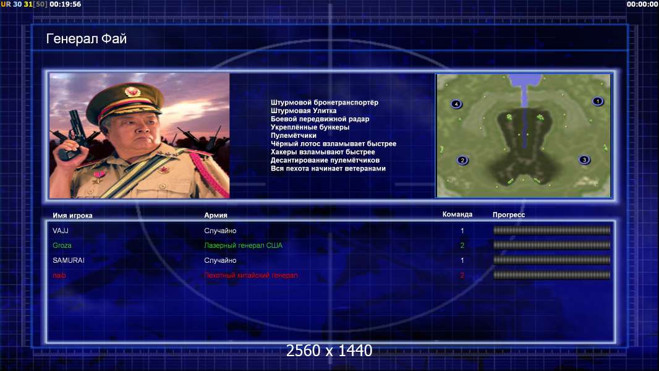
Task: Click player name naib
Action: pyautogui.click(x=59, y=275)
